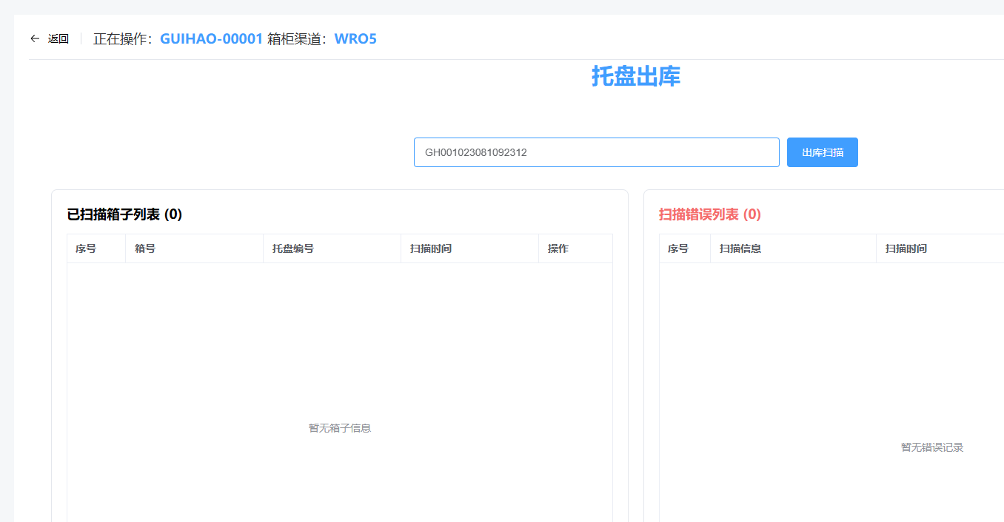1004x522 pixels.
Task: Click 序号 column header in scanned boxes table
Action: point(86,248)
